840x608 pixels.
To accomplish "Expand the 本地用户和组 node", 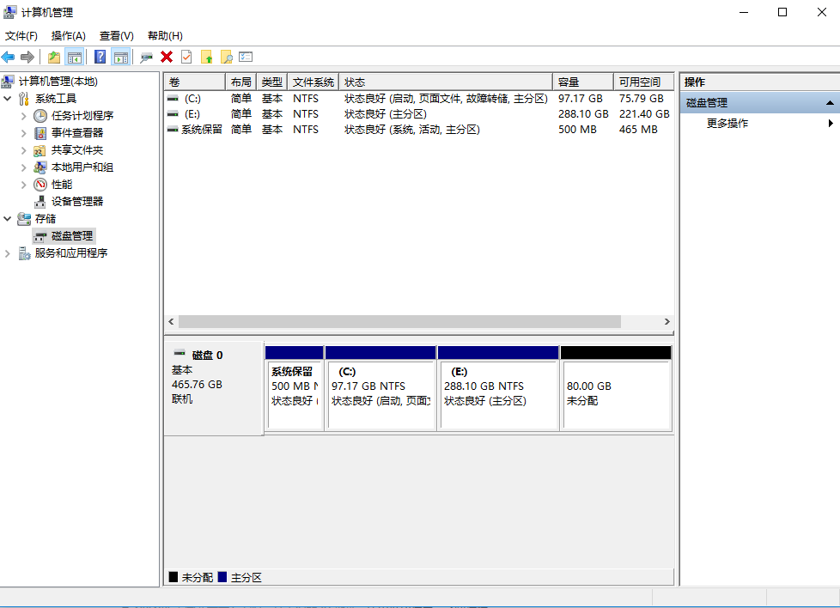I will click(23, 167).
